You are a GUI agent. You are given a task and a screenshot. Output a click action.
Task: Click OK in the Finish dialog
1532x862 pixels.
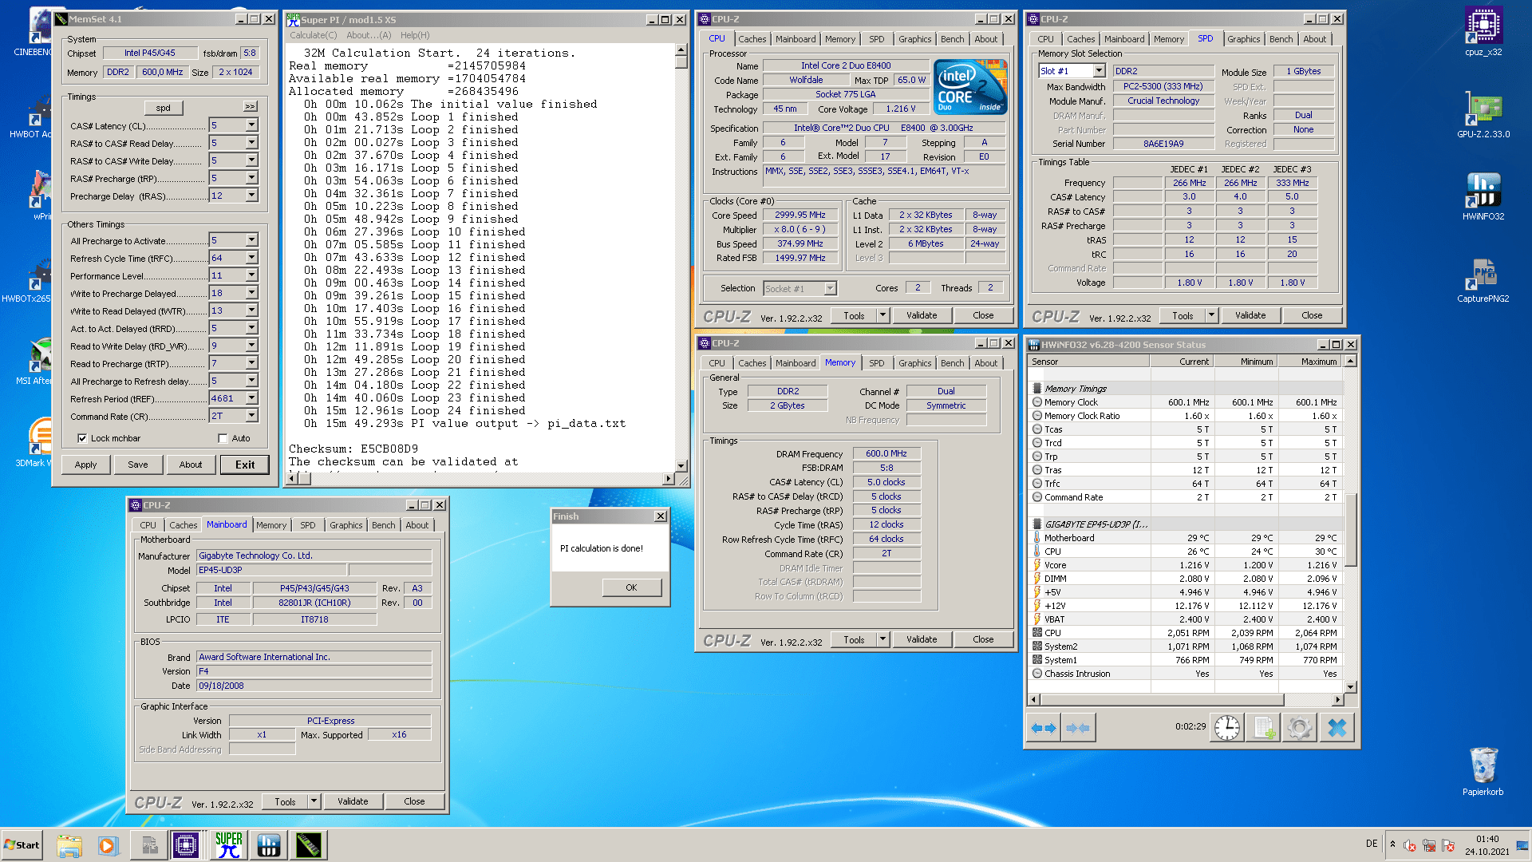[x=631, y=587]
